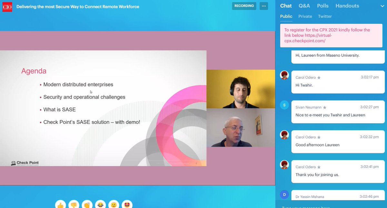The image size is (387, 208).
Task: Click 'Security and operational challenges' bullet
Action: [84, 97]
